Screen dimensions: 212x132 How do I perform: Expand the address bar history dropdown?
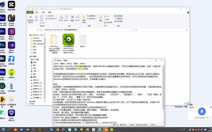[132, 30]
